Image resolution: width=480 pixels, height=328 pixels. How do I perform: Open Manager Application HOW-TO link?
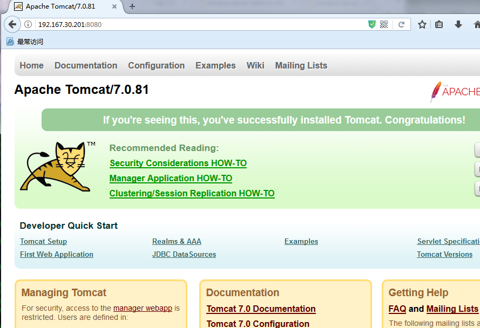pyautogui.click(x=171, y=178)
